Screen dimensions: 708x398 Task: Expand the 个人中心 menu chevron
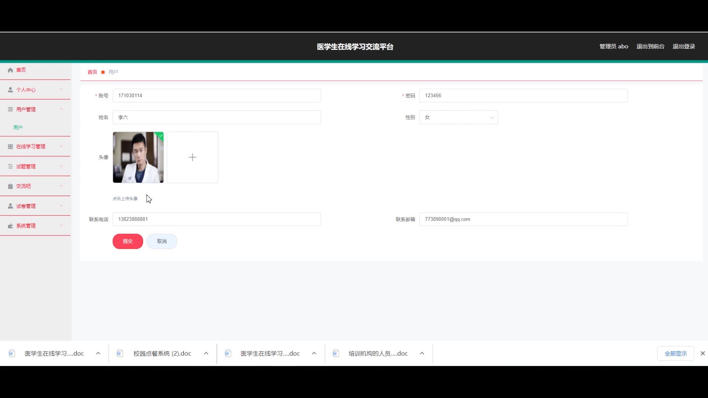point(61,90)
